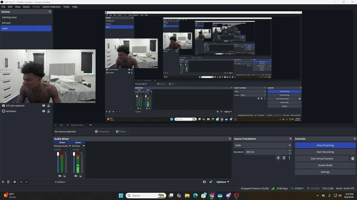Open Audio Mixer Options dropdown
Screen dimensions: 357x200
223,182
